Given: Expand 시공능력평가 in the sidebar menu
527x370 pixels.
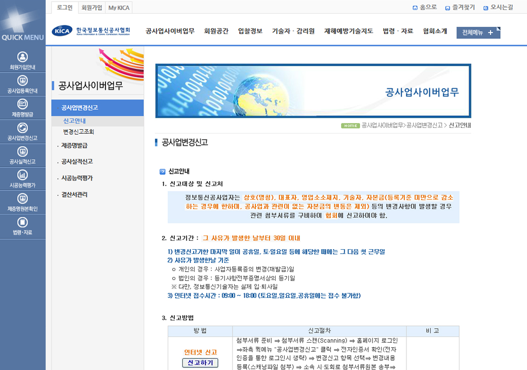Looking at the screenshot, I should pos(77,178).
